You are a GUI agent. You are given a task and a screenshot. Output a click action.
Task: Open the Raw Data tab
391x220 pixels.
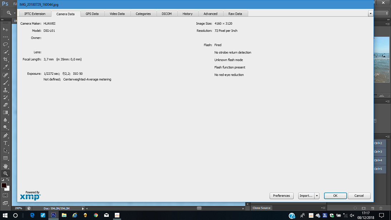click(x=235, y=14)
